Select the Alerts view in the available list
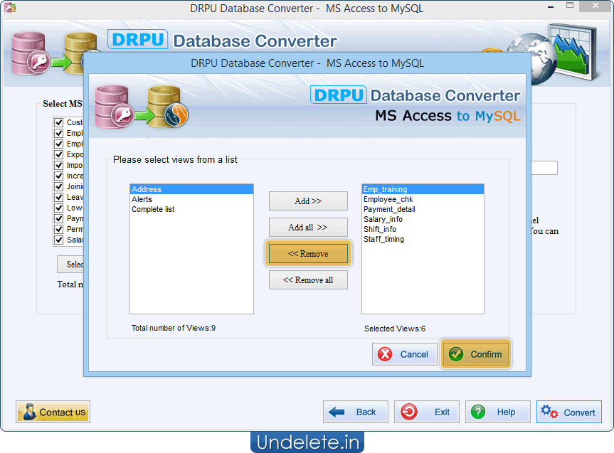The height and width of the screenshot is (453, 614). (x=192, y=199)
